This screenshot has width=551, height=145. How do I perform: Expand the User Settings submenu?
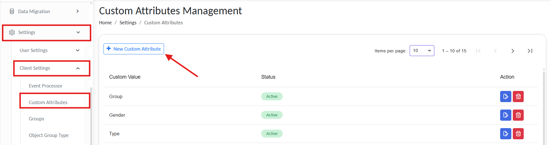pos(78,50)
